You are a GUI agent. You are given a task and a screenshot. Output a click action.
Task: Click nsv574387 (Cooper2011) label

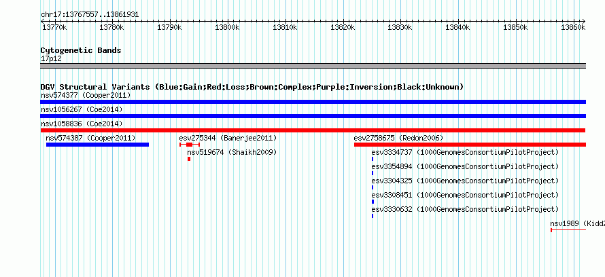click(x=90, y=138)
